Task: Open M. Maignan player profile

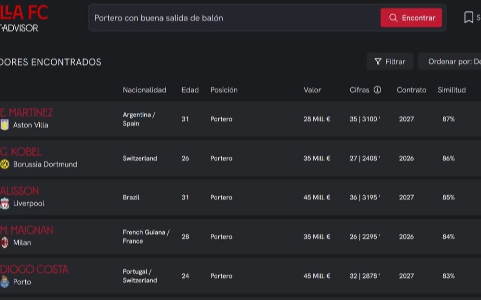Action: (27, 230)
